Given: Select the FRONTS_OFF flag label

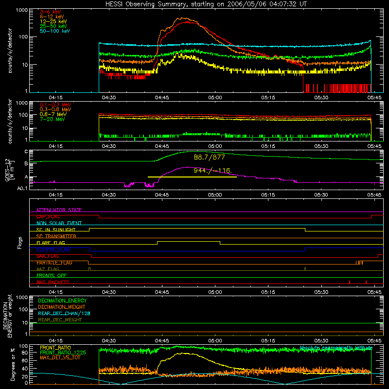Looking at the screenshot, I should [x=52, y=276].
